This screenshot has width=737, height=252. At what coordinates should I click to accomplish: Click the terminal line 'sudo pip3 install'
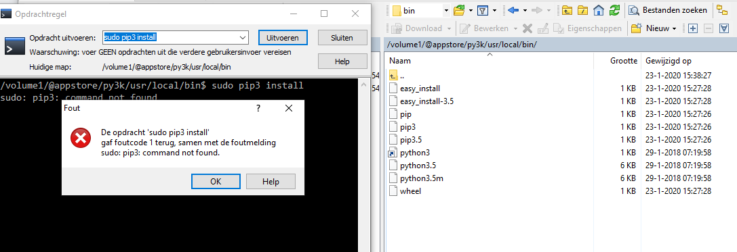(258, 86)
